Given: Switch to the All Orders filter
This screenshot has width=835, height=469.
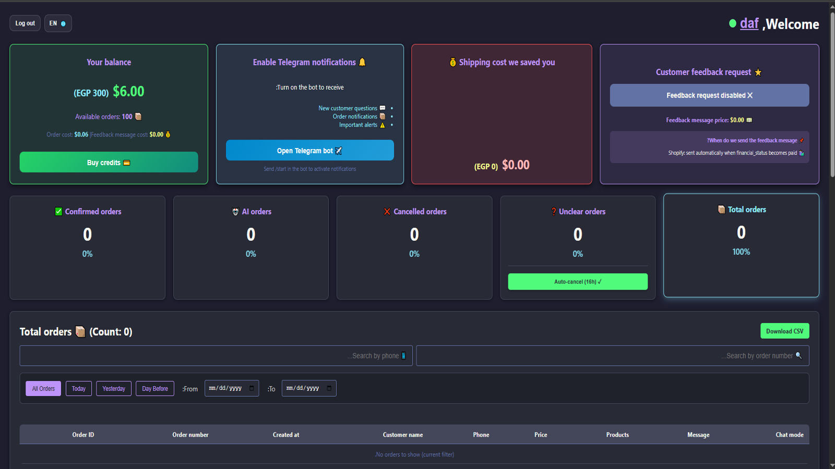Looking at the screenshot, I should pyautogui.click(x=43, y=388).
